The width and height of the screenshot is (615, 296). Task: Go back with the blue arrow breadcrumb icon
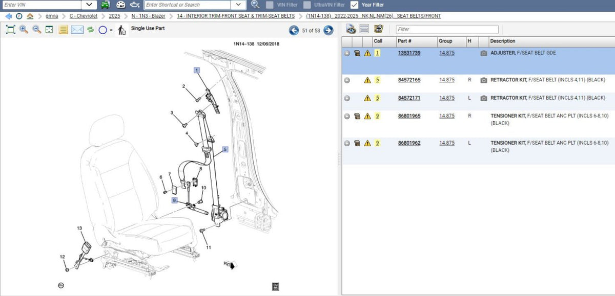click(x=8, y=16)
